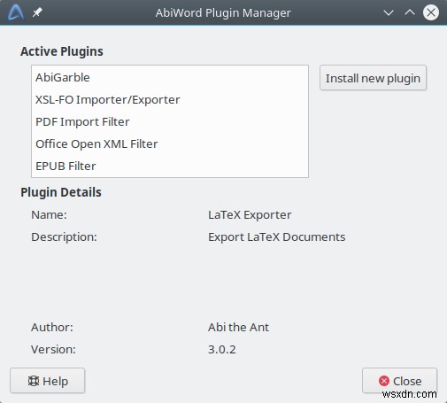Close window with the round X icon
447x403 pixels.
(x=431, y=12)
